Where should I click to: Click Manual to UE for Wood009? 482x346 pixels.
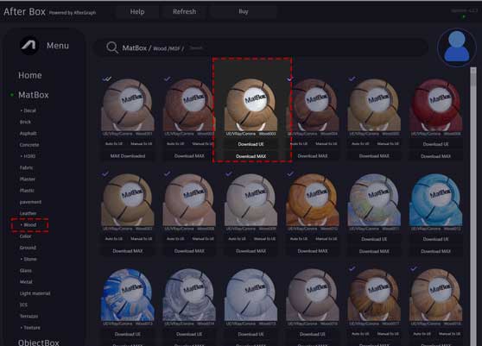(x=264, y=238)
